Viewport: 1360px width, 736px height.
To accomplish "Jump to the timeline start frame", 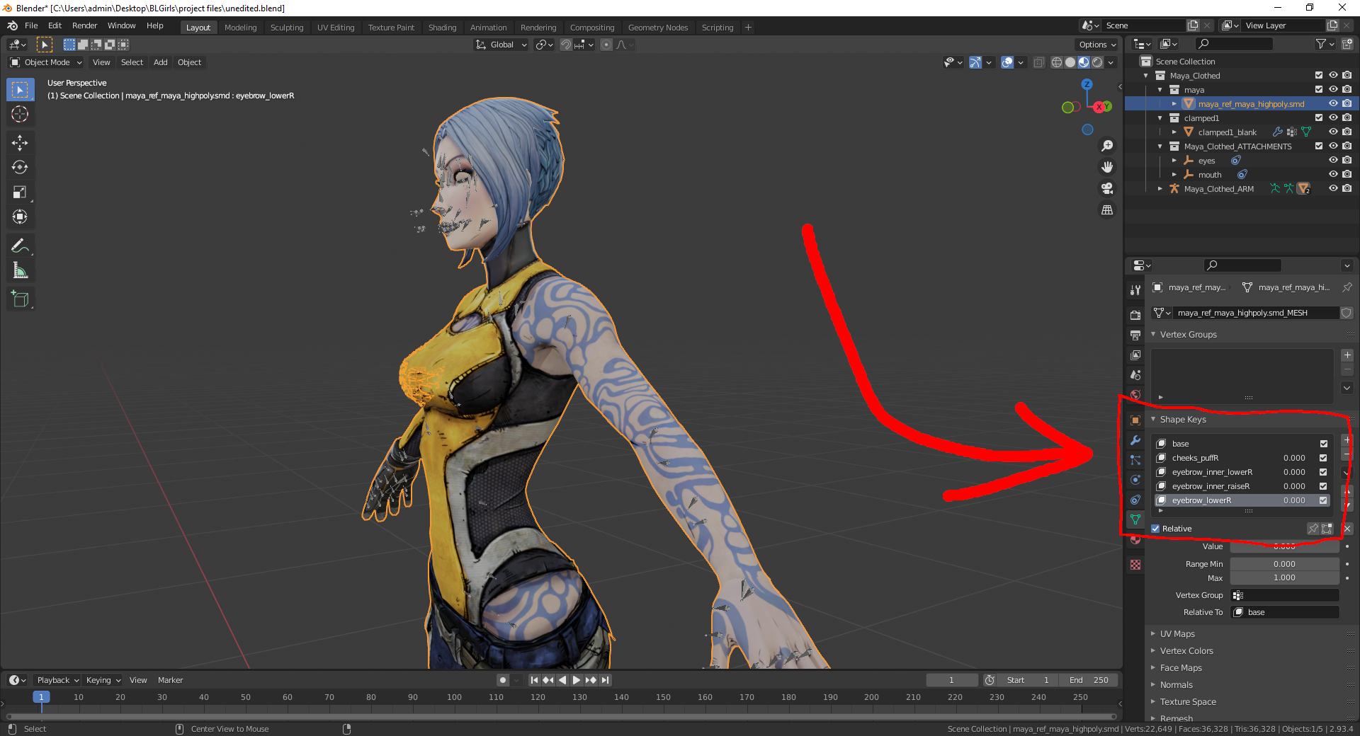I will click(x=534, y=680).
